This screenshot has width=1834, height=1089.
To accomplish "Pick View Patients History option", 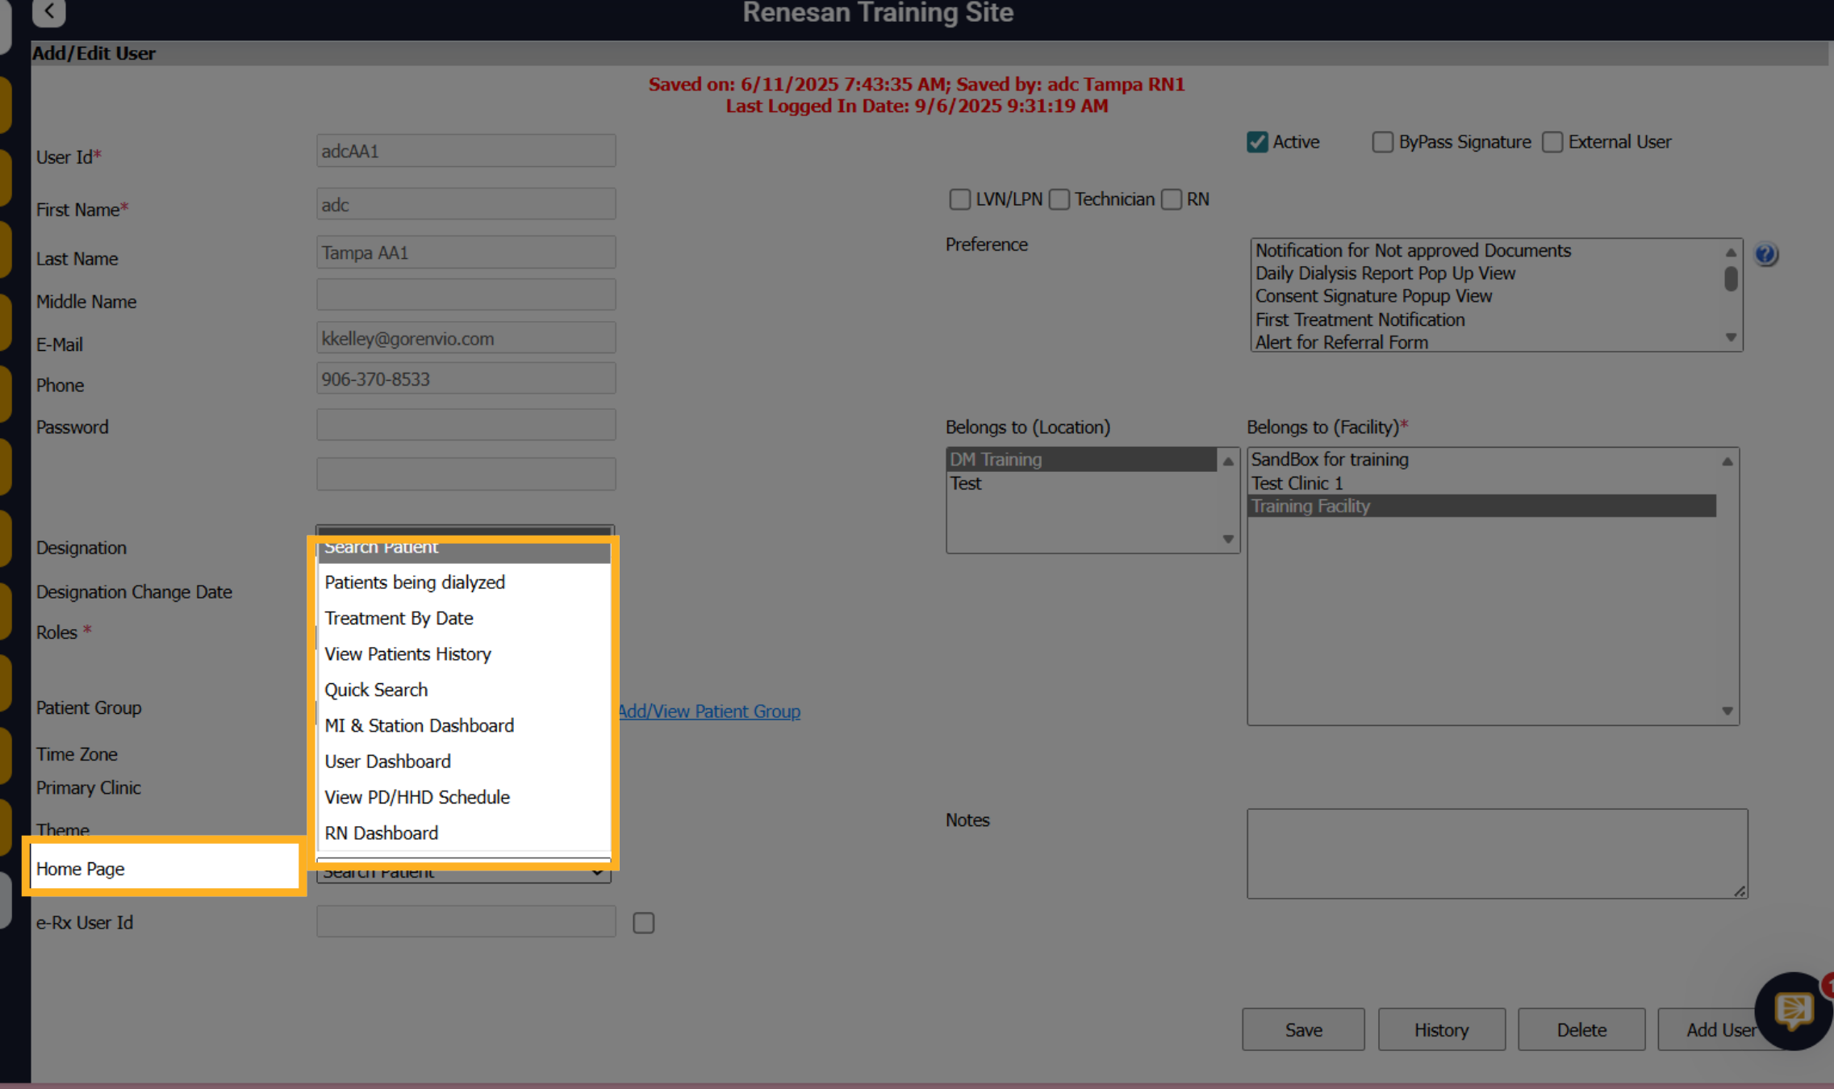I will (x=464, y=654).
